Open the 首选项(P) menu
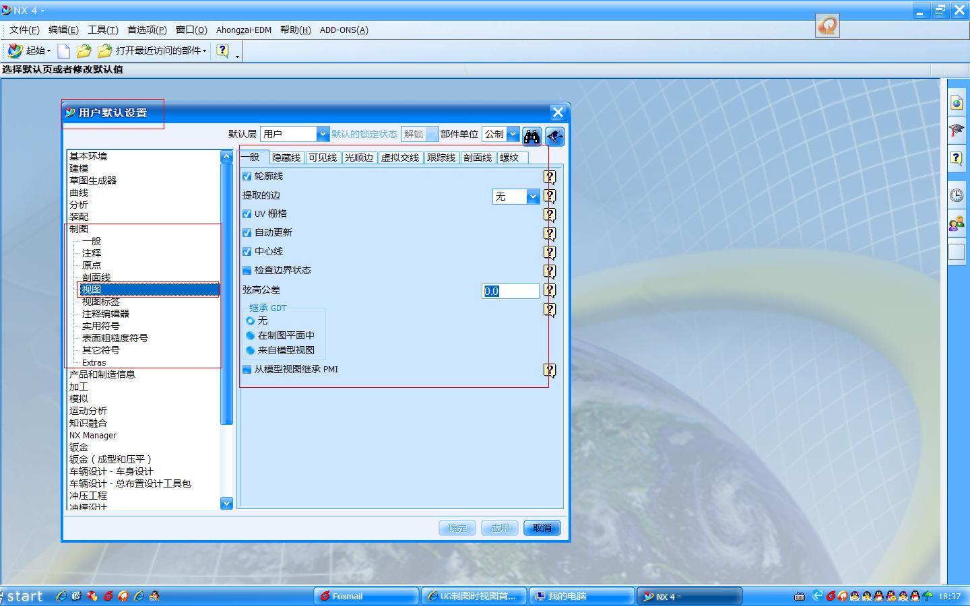970x606 pixels. tap(147, 30)
